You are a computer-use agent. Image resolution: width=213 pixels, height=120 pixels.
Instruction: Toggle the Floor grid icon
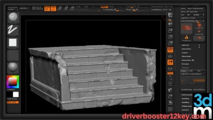pos(170,56)
